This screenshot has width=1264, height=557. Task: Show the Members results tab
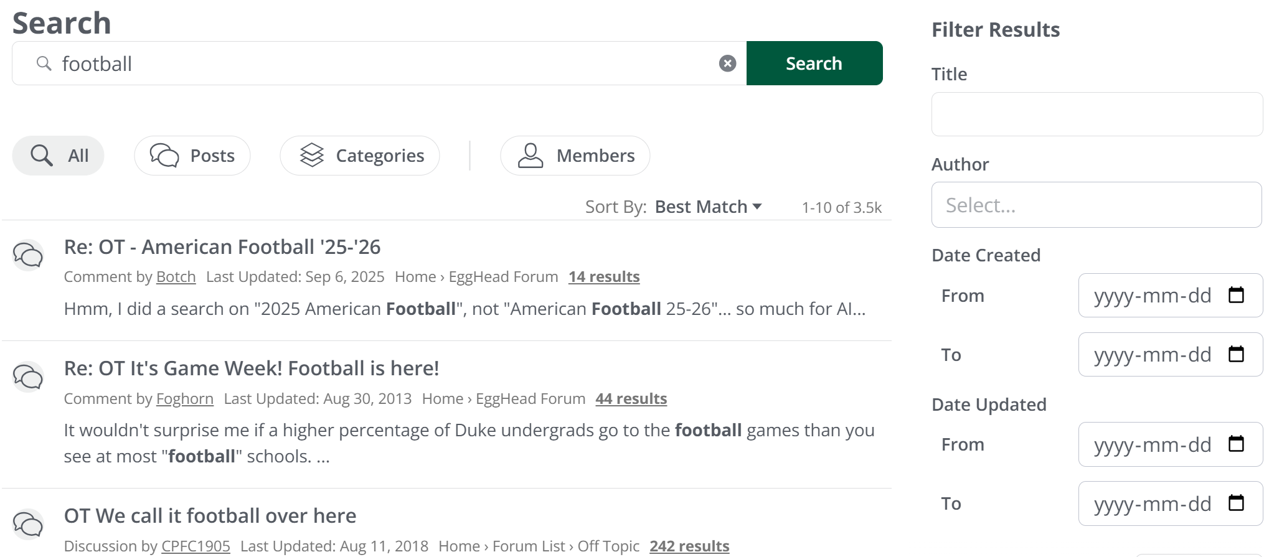(575, 156)
